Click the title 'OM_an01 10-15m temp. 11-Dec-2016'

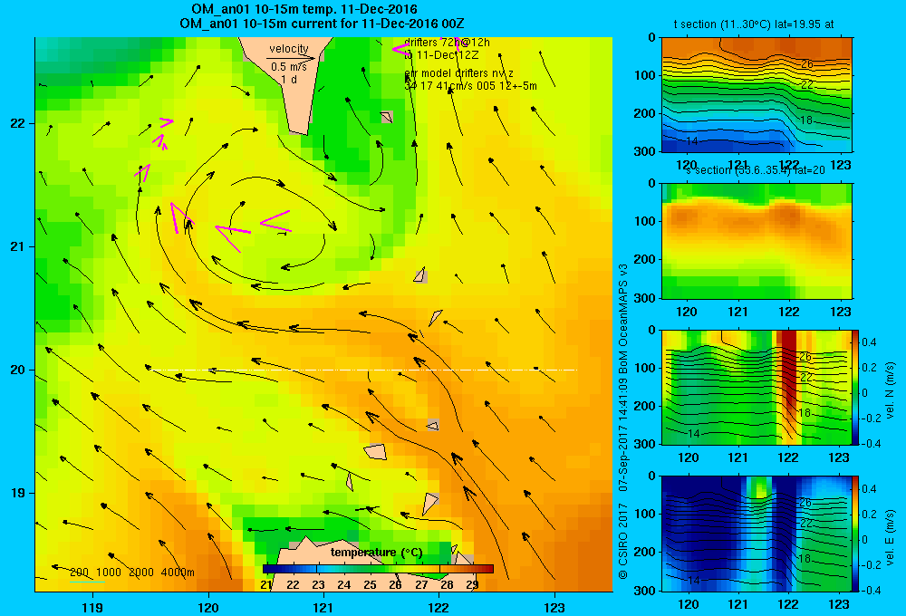point(304,9)
